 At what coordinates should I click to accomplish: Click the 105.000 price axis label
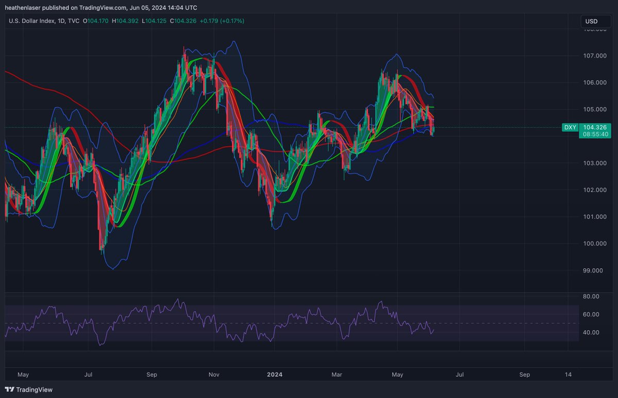(x=595, y=109)
